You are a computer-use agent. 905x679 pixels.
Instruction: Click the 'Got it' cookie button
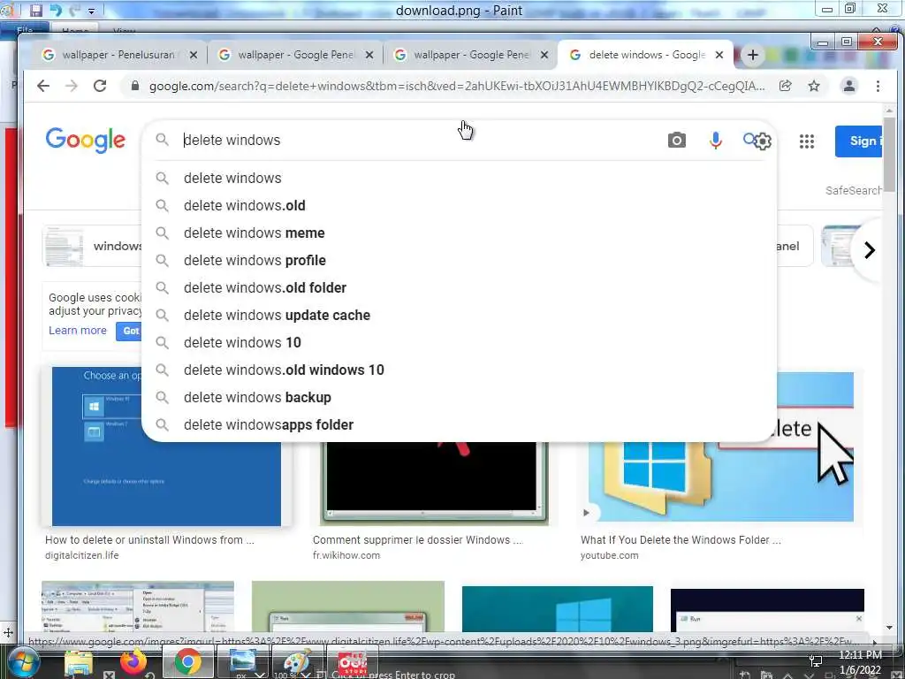pyautogui.click(x=129, y=331)
